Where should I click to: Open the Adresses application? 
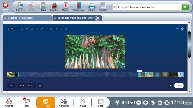(64, 102)
